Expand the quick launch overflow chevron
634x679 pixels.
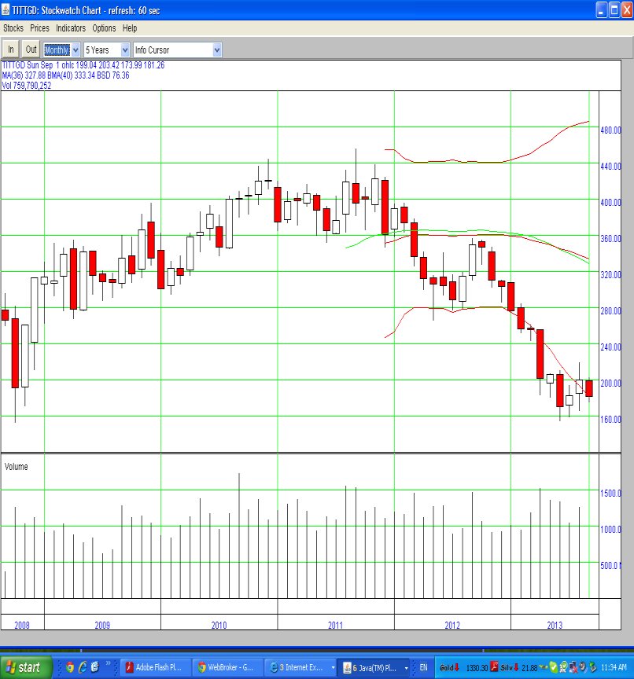tap(109, 664)
